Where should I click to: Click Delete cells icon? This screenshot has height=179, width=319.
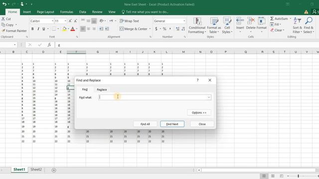pos(251,21)
